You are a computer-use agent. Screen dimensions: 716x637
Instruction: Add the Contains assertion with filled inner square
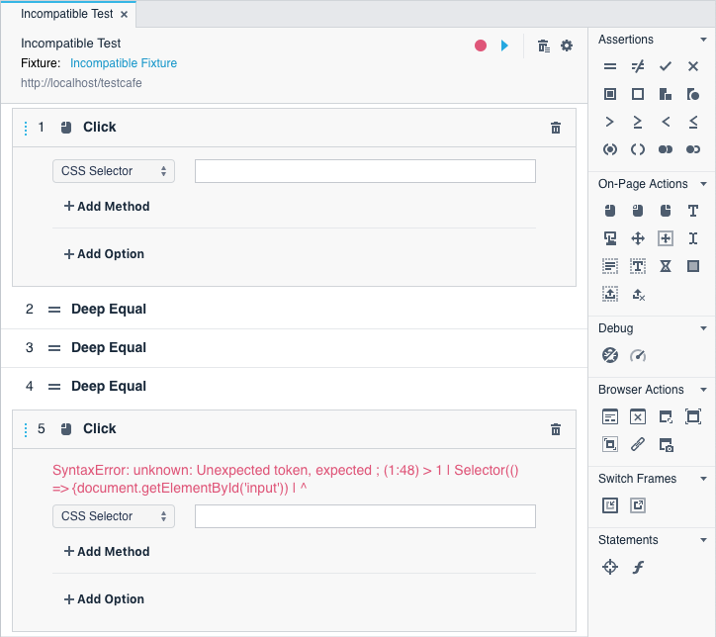(609, 94)
